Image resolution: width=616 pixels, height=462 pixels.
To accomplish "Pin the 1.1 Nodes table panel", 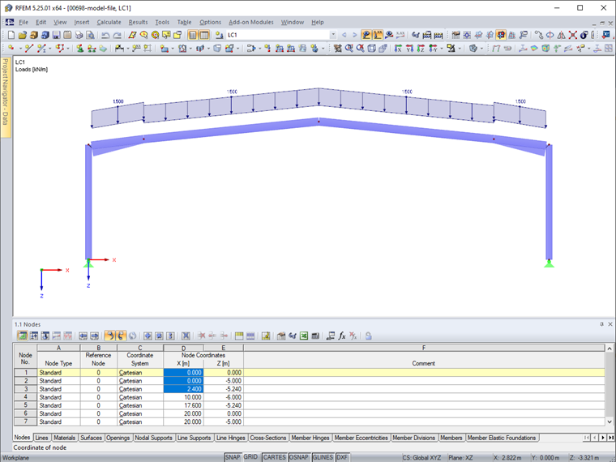I will tap(601, 324).
